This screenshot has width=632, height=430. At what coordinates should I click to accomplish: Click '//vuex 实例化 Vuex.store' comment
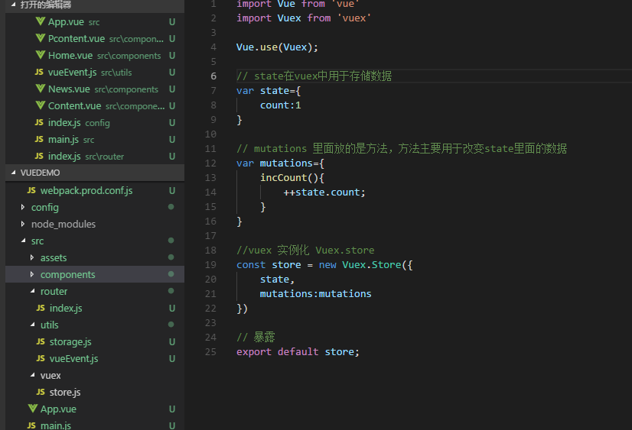click(x=305, y=251)
